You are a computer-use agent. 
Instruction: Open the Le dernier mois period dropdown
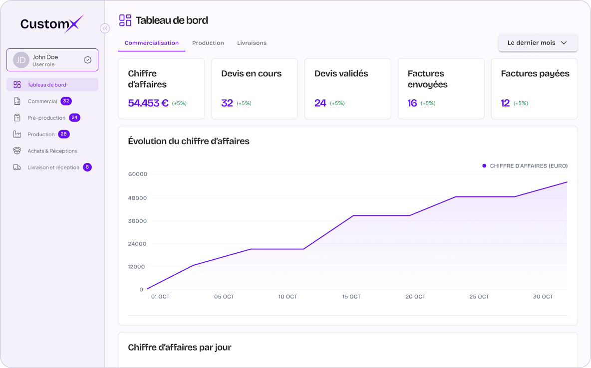point(538,43)
